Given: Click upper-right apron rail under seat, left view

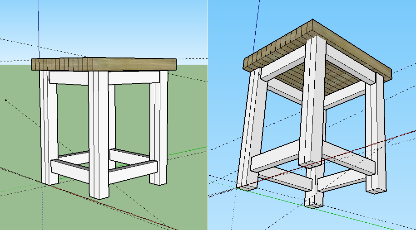Looking at the screenshot, I should (134, 78).
